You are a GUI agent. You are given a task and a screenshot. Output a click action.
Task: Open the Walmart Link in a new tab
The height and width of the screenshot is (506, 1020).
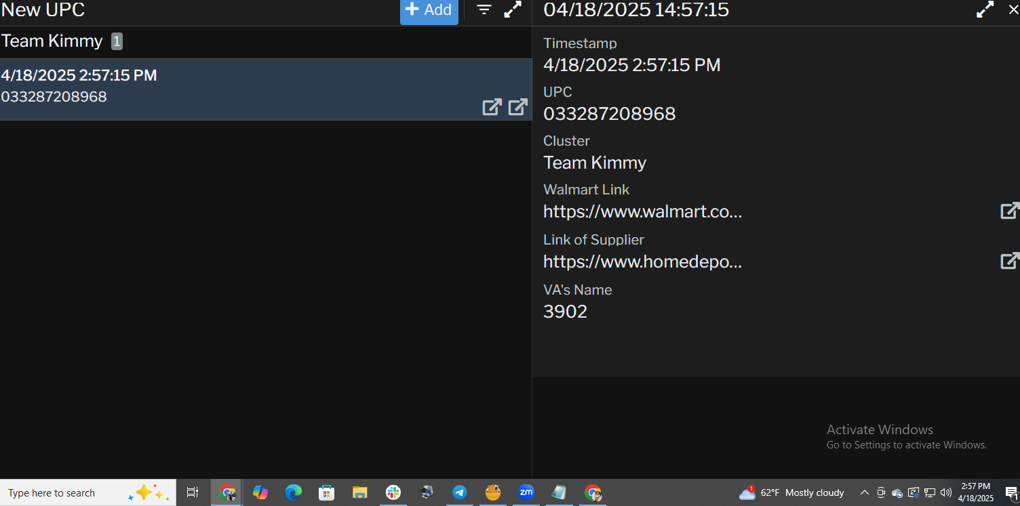[1009, 211]
